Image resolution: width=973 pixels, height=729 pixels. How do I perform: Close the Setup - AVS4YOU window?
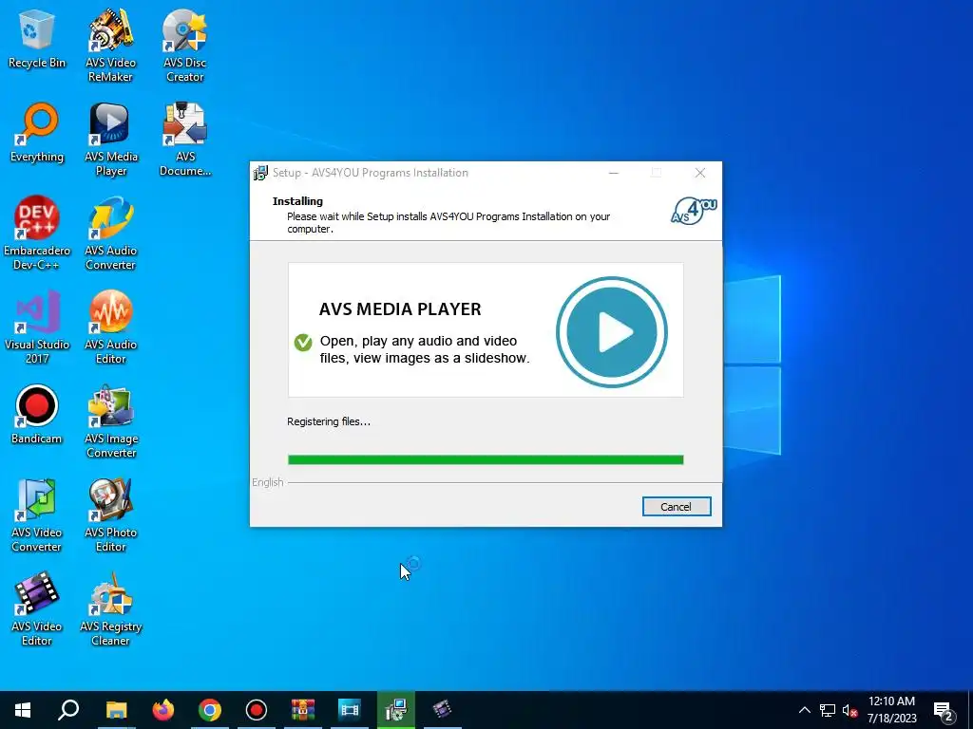pyautogui.click(x=700, y=173)
